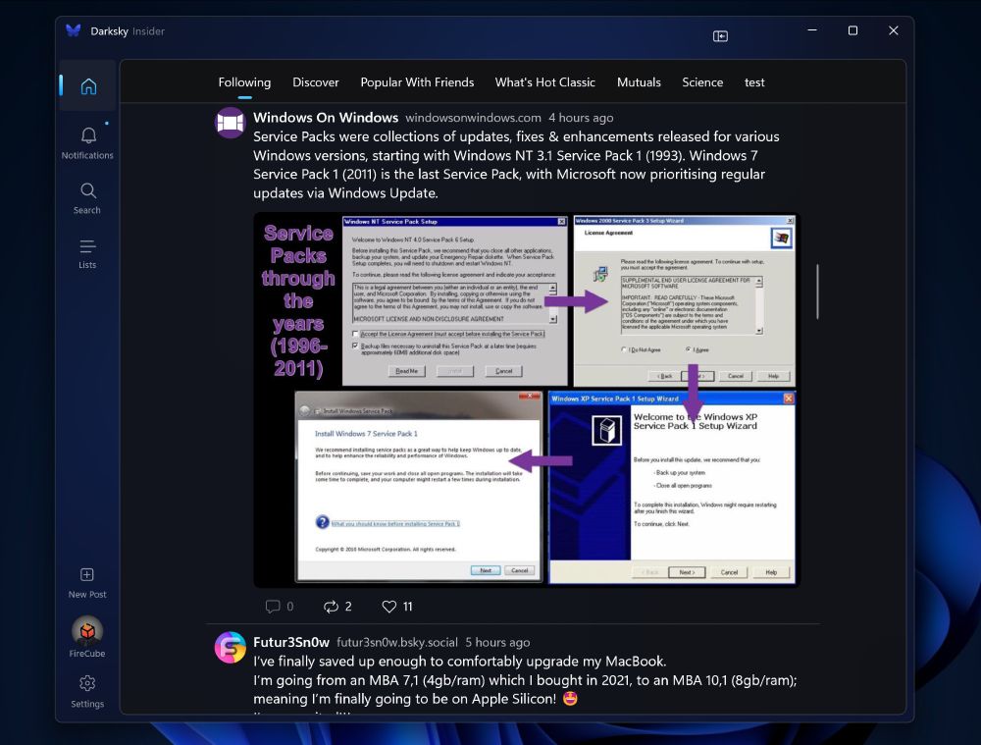Close the Darksky window

click(x=894, y=30)
